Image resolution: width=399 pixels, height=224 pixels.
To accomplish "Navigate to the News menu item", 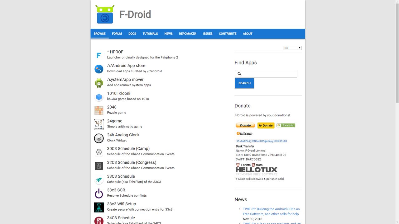I will 168,34.
